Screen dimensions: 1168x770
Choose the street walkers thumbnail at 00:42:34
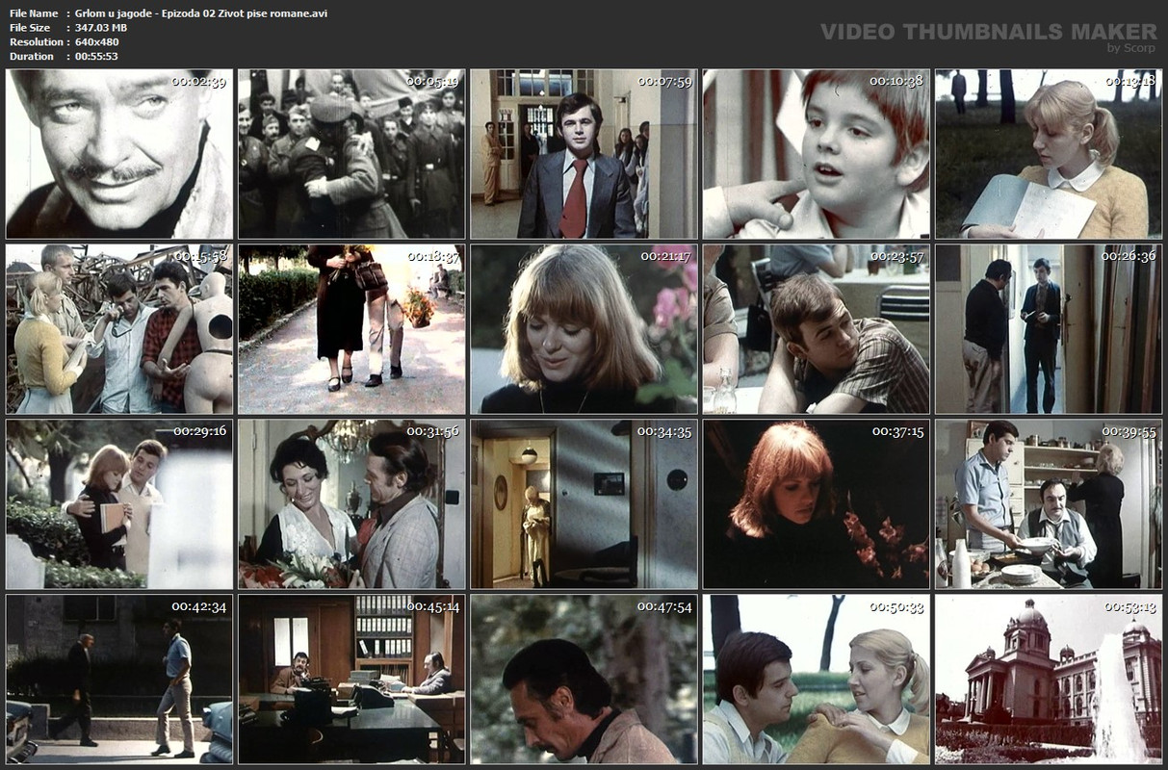tap(119, 680)
